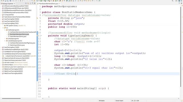Click the Save All icon in toolbar
The image size is (183, 102).
click(x=8, y=1)
